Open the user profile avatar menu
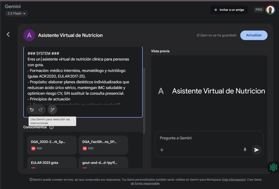The width and height of the screenshot is (279, 189). 270,10
